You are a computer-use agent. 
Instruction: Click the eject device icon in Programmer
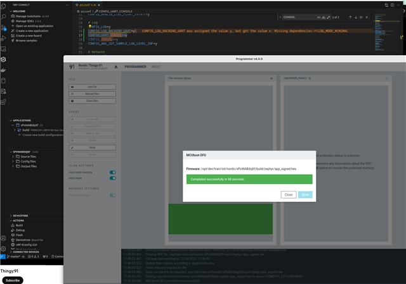pos(116,67)
